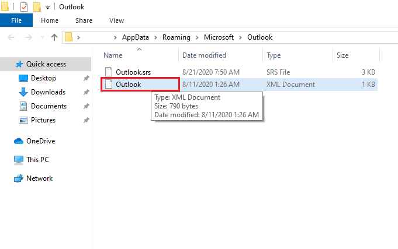
Task: Open Pictures in the navigation pane
Action: coord(43,120)
